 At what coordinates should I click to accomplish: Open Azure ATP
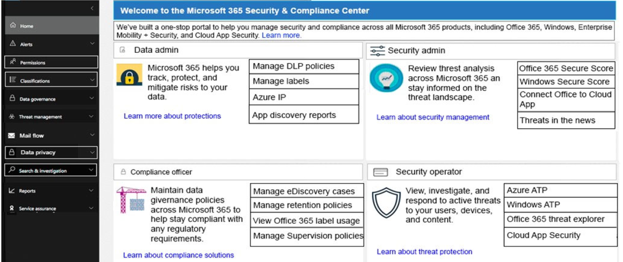(561, 190)
